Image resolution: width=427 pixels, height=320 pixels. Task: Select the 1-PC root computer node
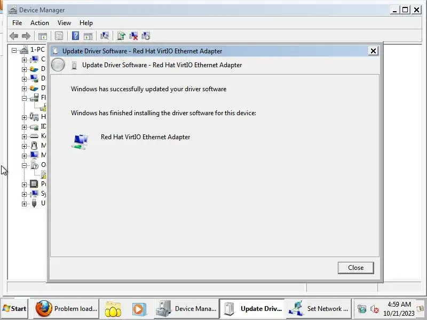click(x=37, y=50)
